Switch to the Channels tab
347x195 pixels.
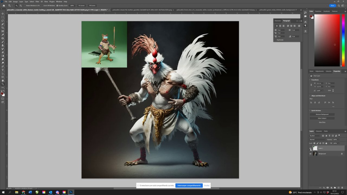click(319, 131)
